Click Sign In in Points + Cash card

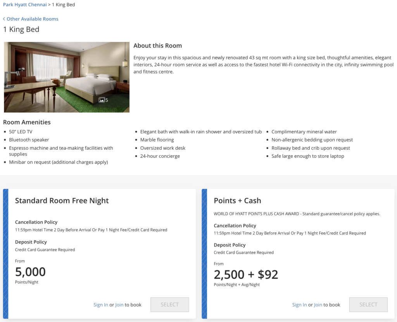pyautogui.click(x=300, y=305)
